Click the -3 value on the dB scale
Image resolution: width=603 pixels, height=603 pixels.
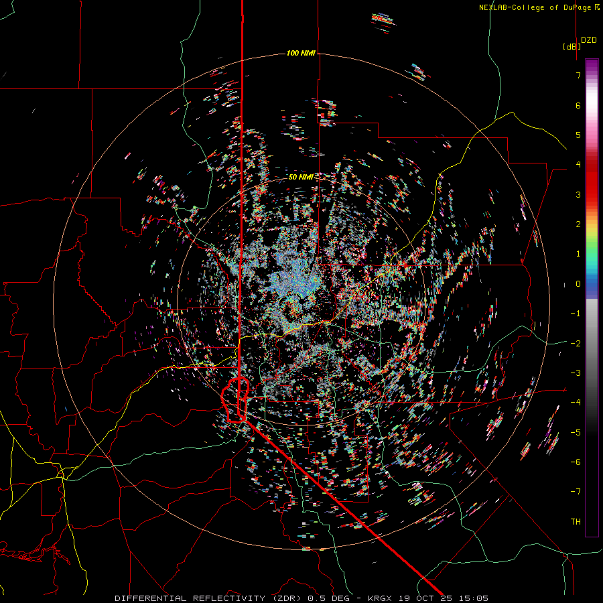pyautogui.click(x=576, y=373)
